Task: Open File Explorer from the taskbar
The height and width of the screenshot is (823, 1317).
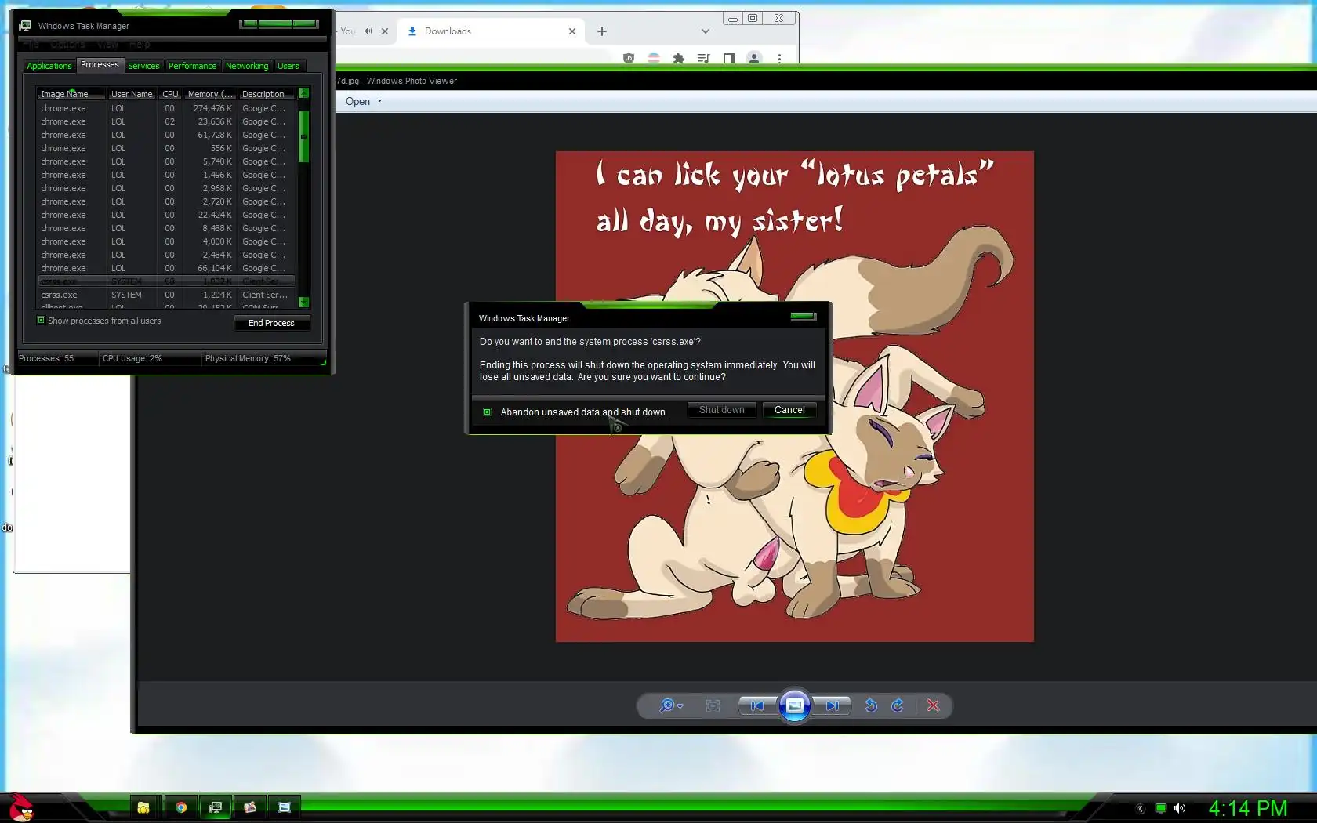Action: tap(143, 807)
